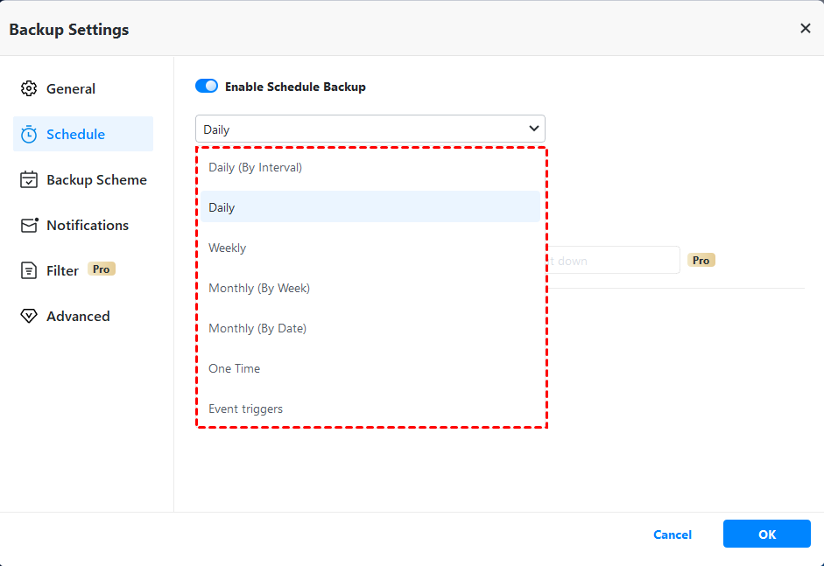The height and width of the screenshot is (566, 824).
Task: Click the Schedule clock icon
Action: coord(29,134)
